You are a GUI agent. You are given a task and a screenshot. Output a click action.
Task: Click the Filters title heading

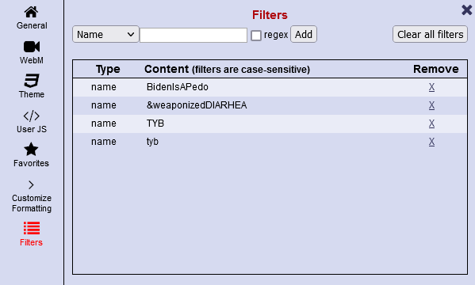point(270,15)
